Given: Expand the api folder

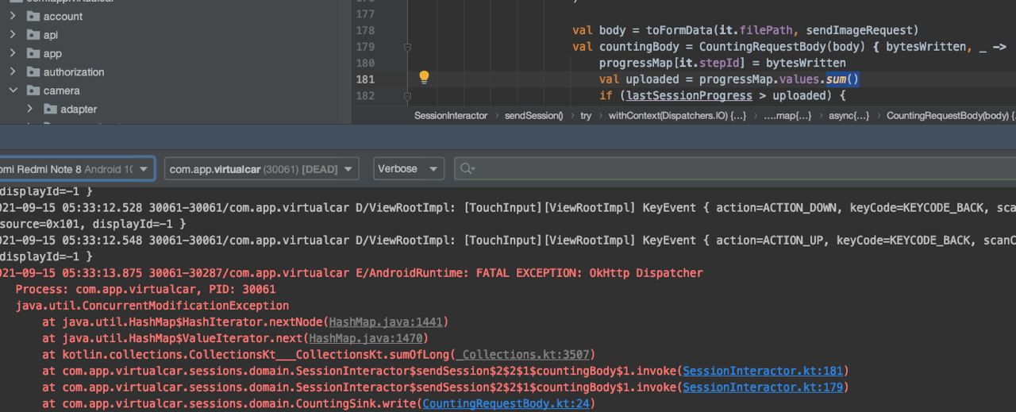Looking at the screenshot, I should 13,35.
